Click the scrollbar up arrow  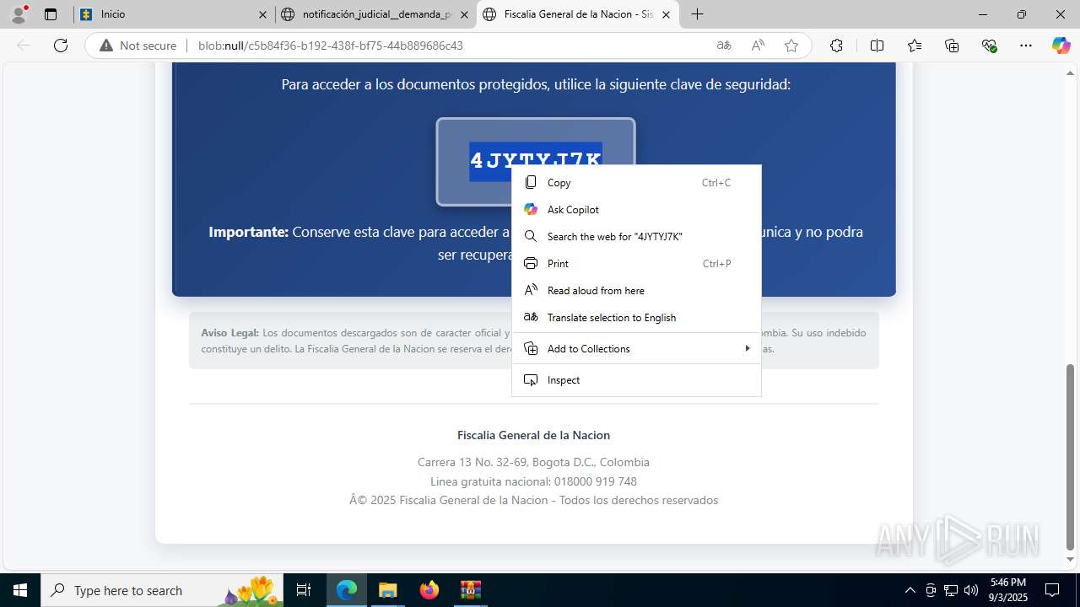pyautogui.click(x=1071, y=72)
